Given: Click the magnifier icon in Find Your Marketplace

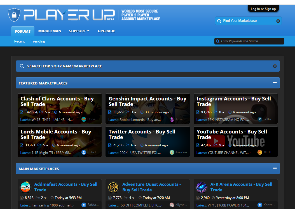Looking at the screenshot, I should click(219, 21).
